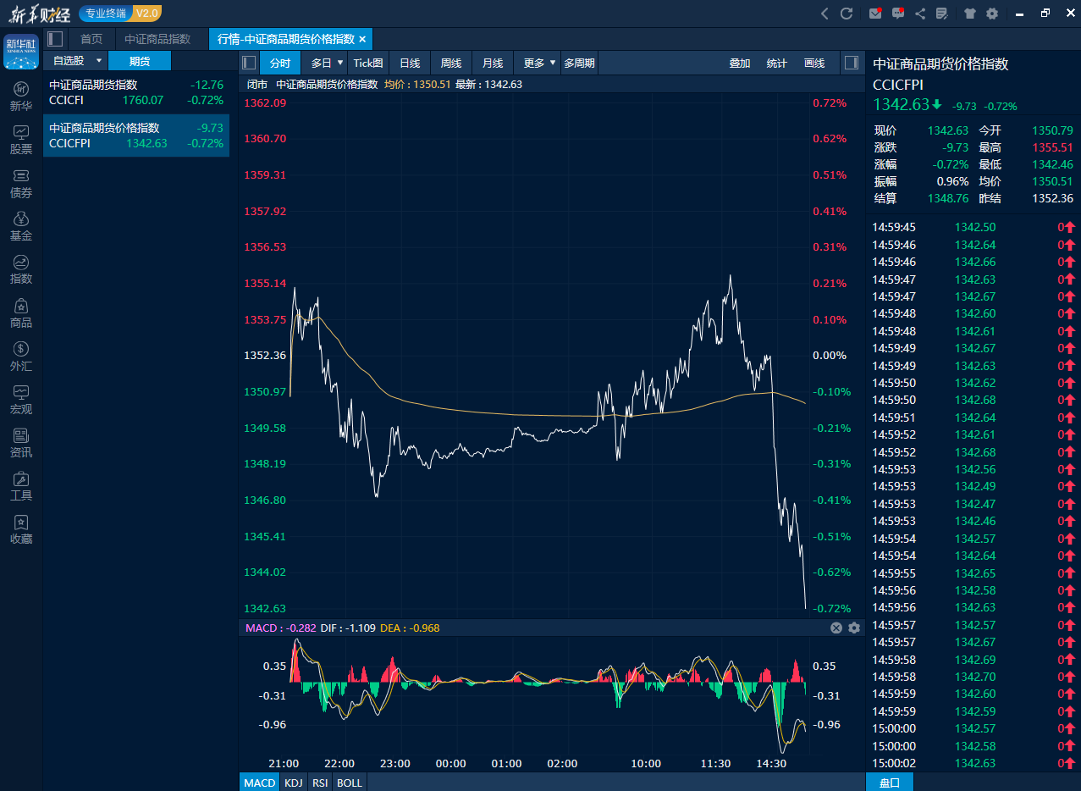Screen dimensions: 1081x791
Task: Open the mail inbox icon
Action: pyautogui.click(x=875, y=14)
